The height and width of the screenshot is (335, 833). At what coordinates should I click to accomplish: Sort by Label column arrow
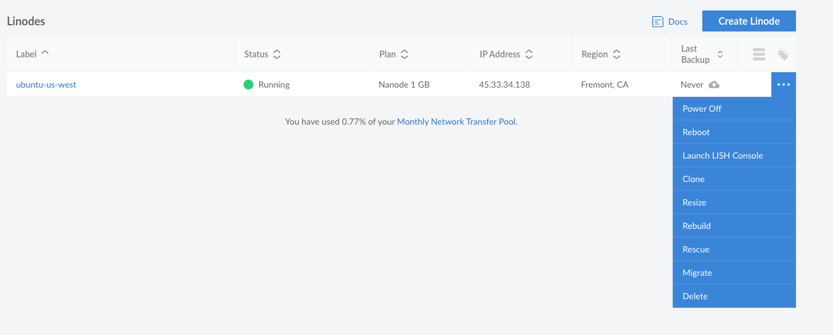[45, 53]
